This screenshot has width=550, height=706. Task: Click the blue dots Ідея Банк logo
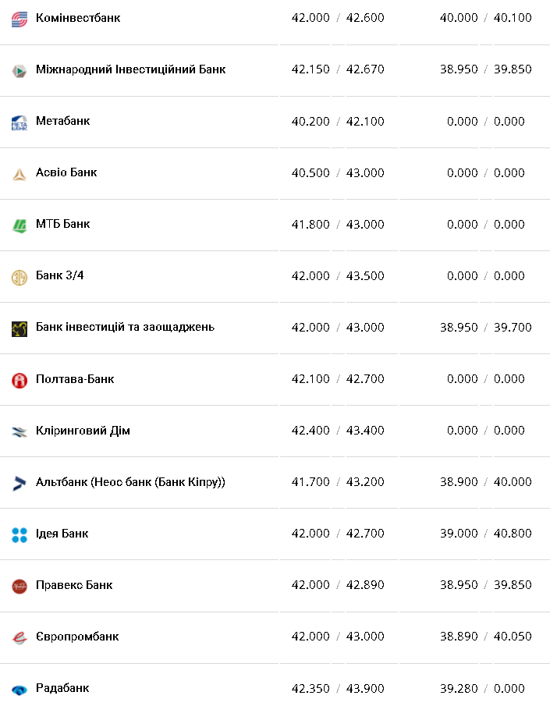[x=20, y=535]
